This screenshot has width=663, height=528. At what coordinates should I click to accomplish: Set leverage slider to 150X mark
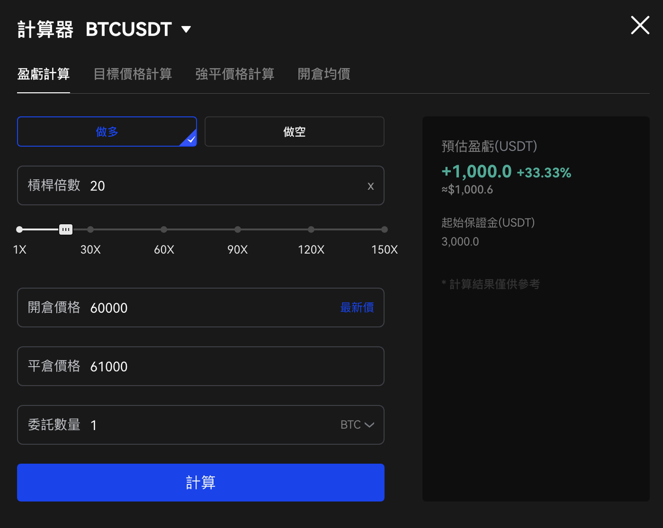click(x=384, y=229)
